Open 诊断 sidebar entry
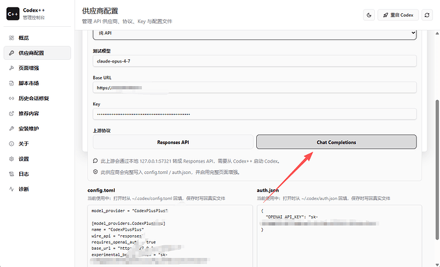Screen dimensions: 440x267 click(37, 189)
